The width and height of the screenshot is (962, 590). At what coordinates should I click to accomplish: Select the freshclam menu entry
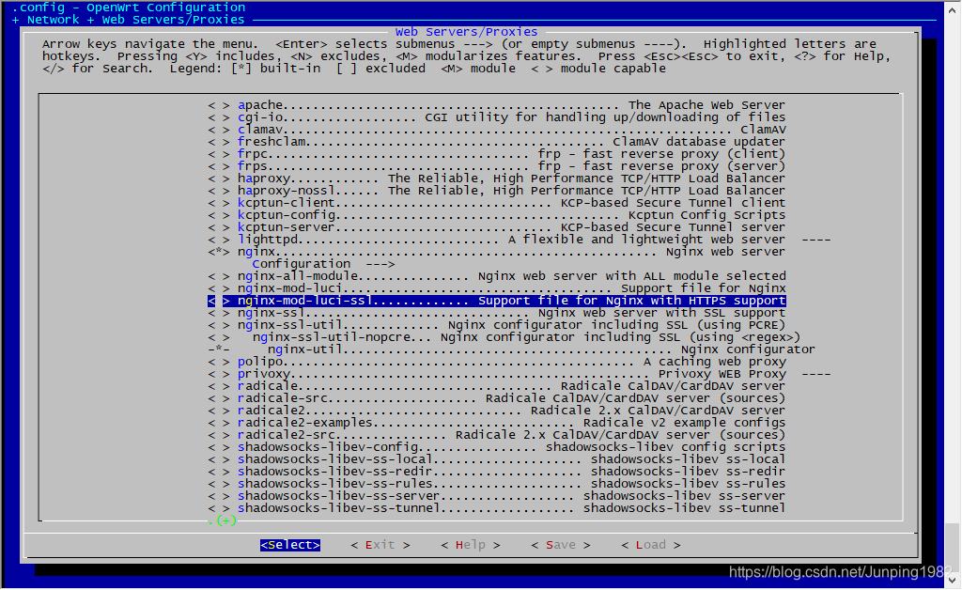(x=496, y=142)
